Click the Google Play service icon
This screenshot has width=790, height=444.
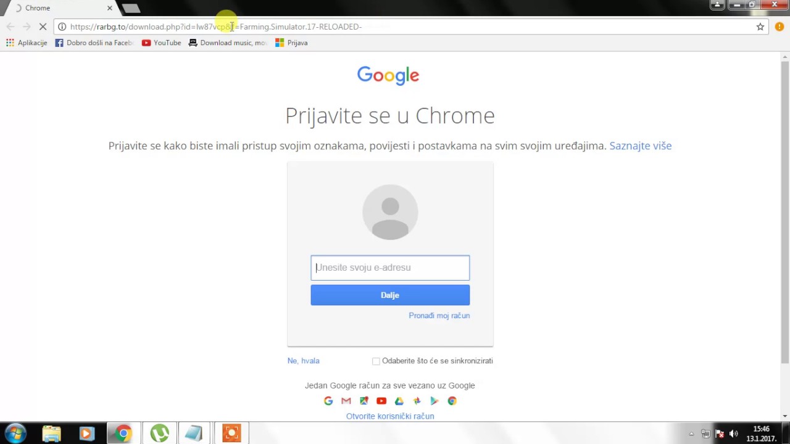click(x=434, y=401)
